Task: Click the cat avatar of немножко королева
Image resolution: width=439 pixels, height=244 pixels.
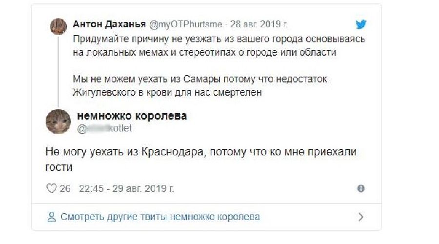Action: point(59,121)
